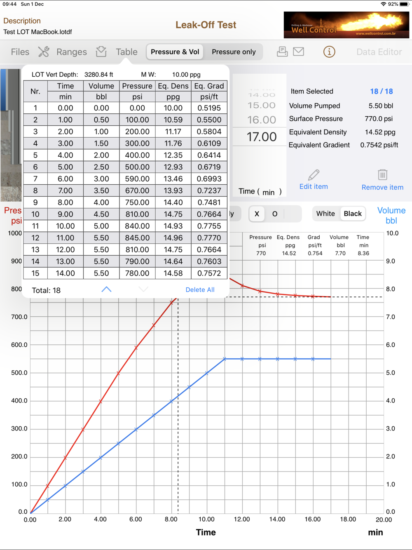Select 16.00 in the time picker
The height and width of the screenshot is (550, 412).
point(262,120)
